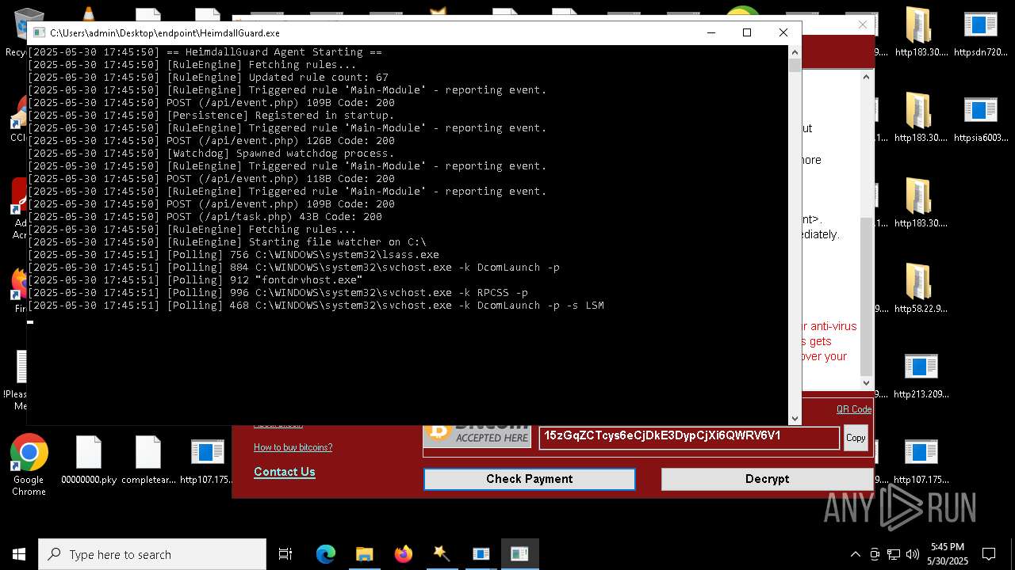
Task: Open the http58.22.9... folder
Action: [x=921, y=289]
